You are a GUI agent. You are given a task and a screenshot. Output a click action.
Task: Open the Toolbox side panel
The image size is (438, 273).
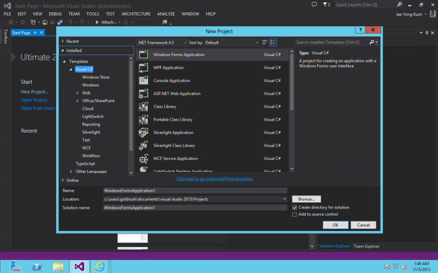tap(6, 36)
